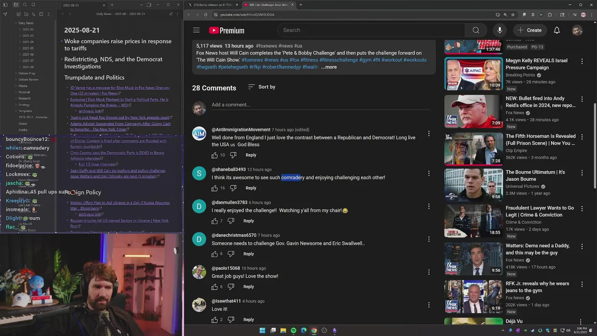Image resolution: width=597 pixels, height=336 pixels.
Task: Open the search icon in Obsidian sidebar
Action: pos(25,5)
